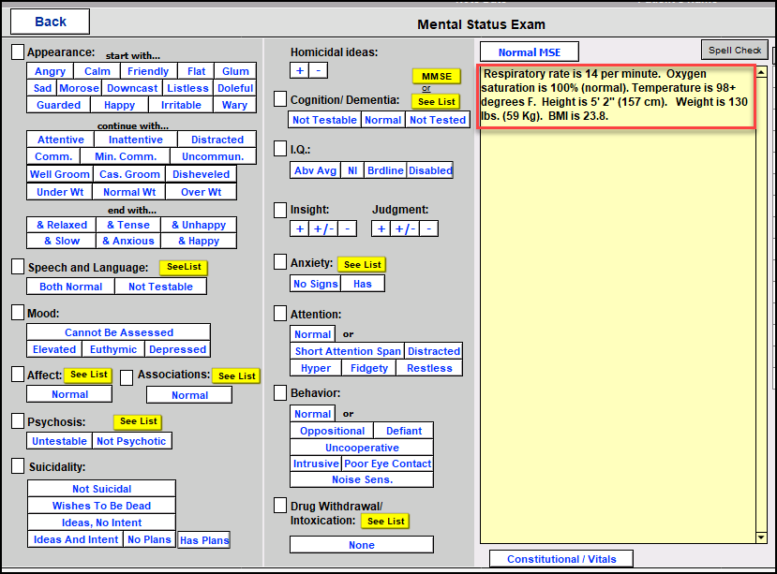
Task: Tick the Appearance checkbox
Action: tap(18, 52)
